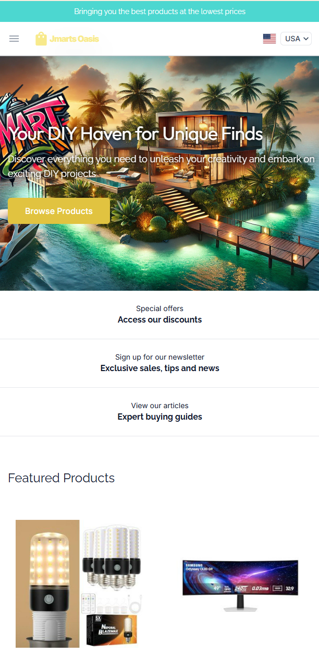Click the yellow shopping bag logo icon
The height and width of the screenshot is (654, 319).
(41, 39)
